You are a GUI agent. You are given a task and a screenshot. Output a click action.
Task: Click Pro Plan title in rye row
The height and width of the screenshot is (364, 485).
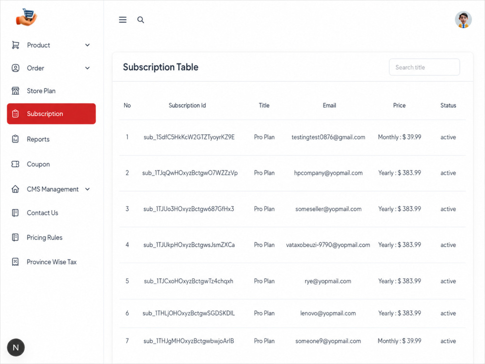[264, 281]
